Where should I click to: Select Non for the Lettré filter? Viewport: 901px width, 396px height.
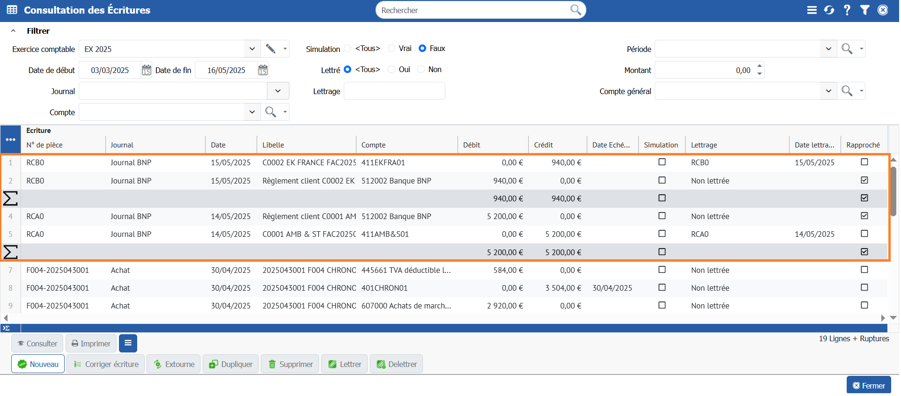click(422, 70)
